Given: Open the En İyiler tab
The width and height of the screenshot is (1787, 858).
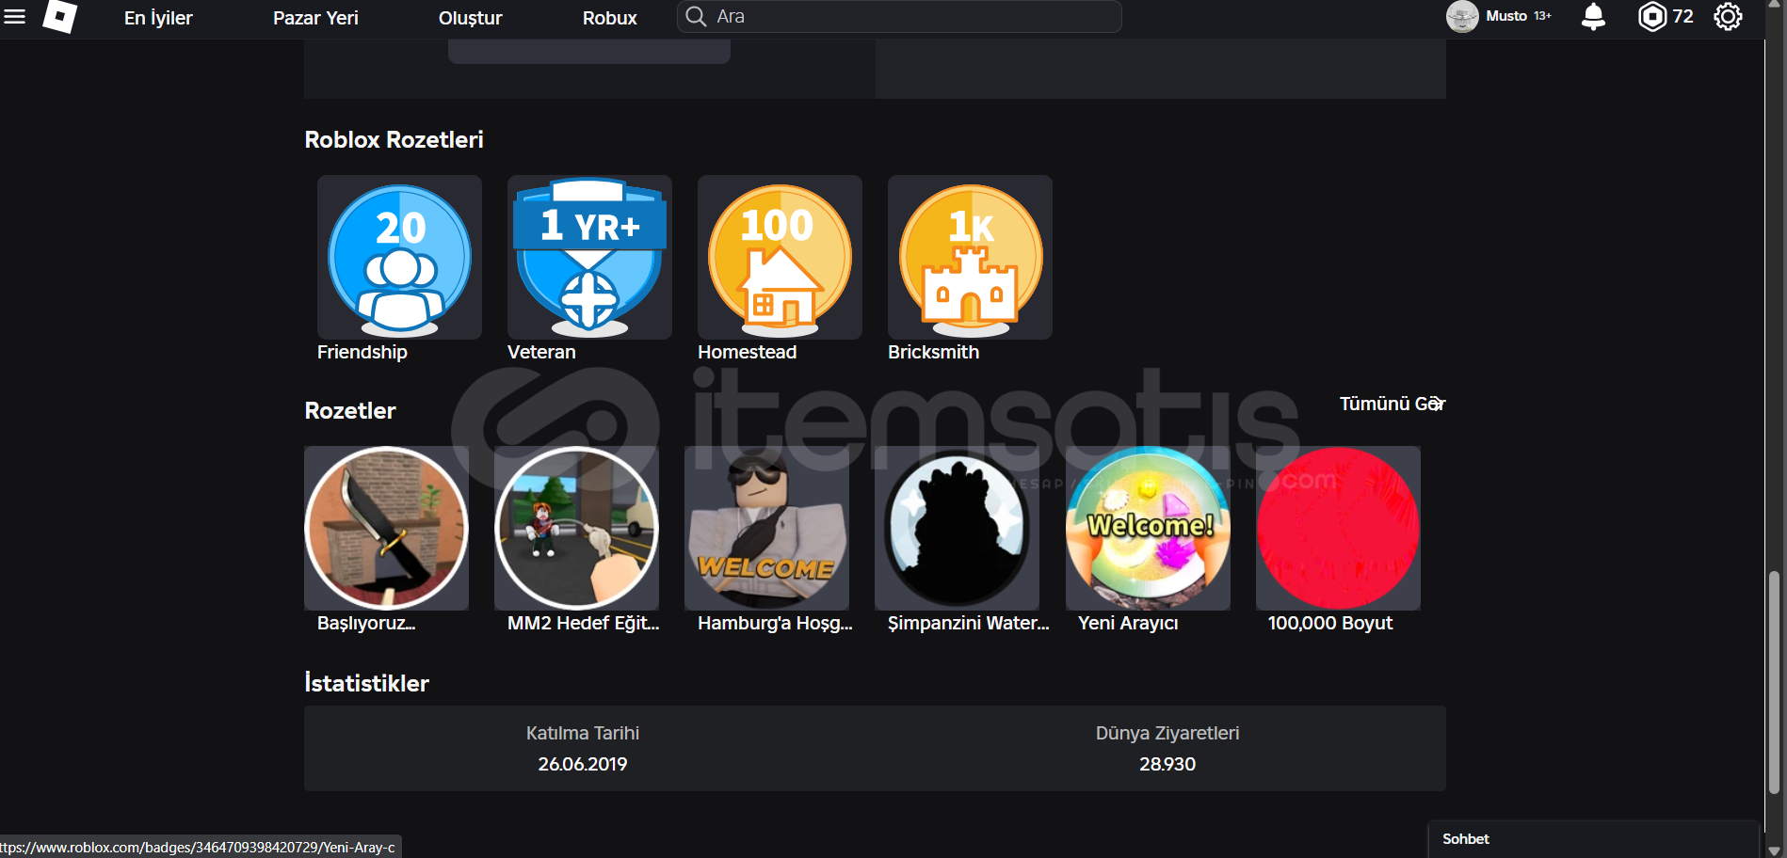Looking at the screenshot, I should [158, 18].
